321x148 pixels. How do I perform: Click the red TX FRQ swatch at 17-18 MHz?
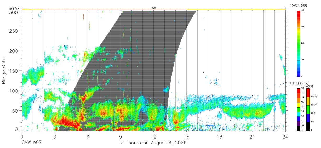(x=299, y=91)
